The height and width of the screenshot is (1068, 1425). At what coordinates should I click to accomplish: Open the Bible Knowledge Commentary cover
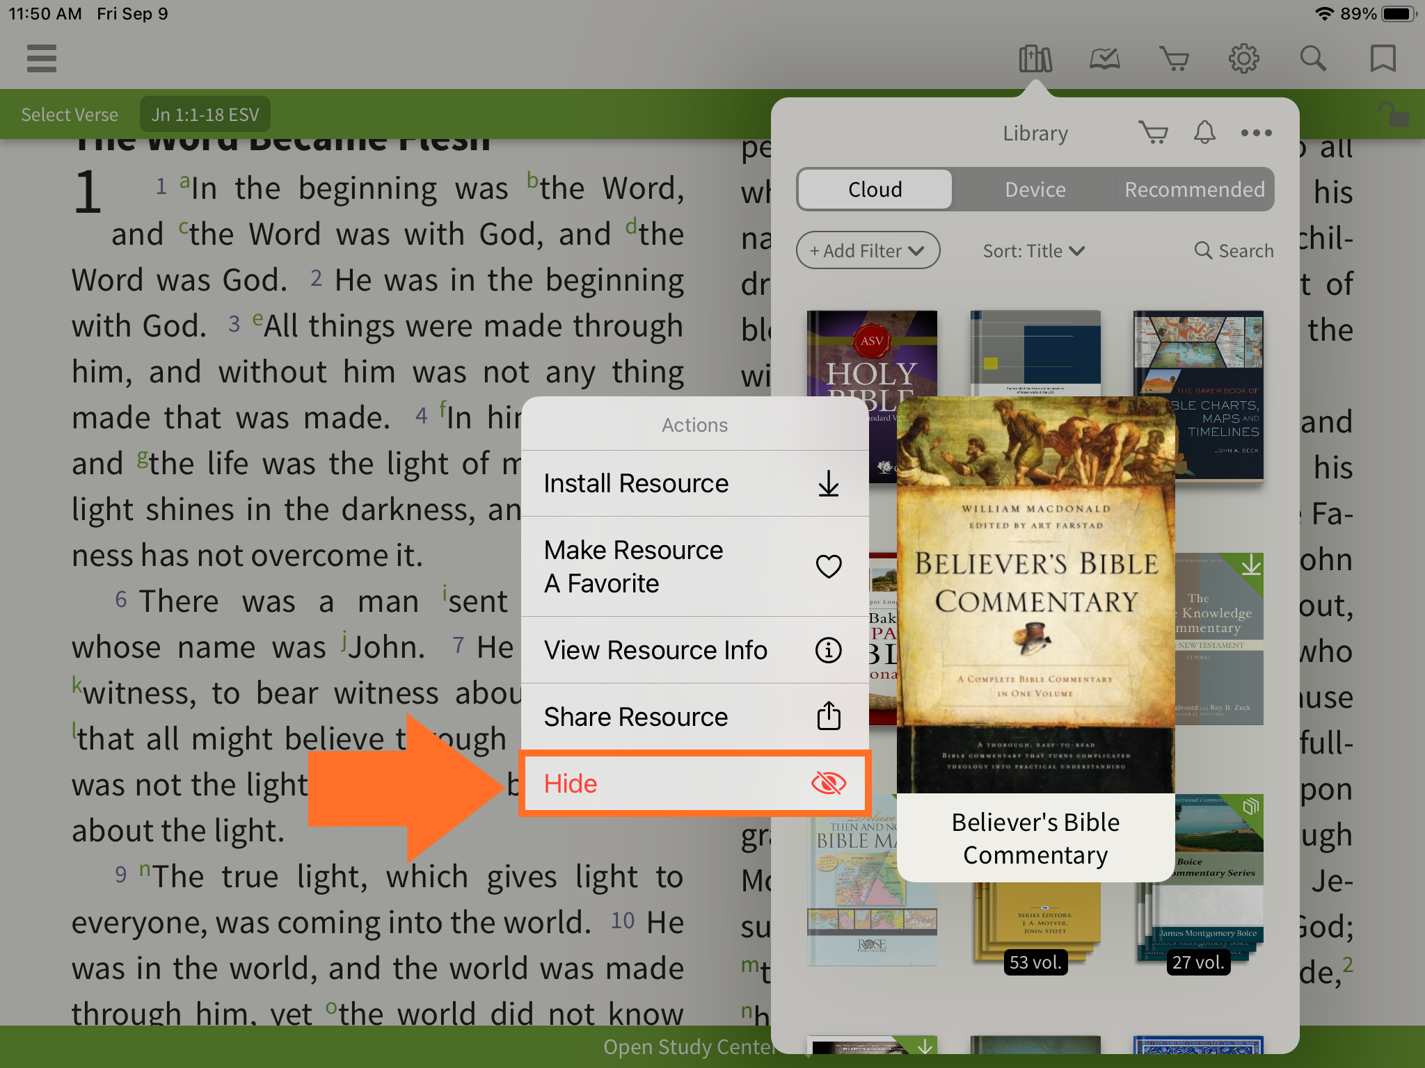[1219, 638]
